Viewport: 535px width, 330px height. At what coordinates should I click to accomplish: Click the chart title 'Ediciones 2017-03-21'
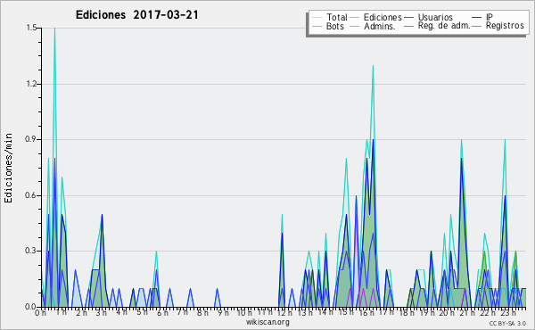[x=136, y=15]
